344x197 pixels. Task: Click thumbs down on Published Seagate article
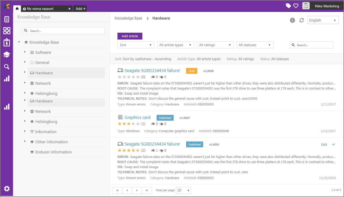tap(161, 151)
